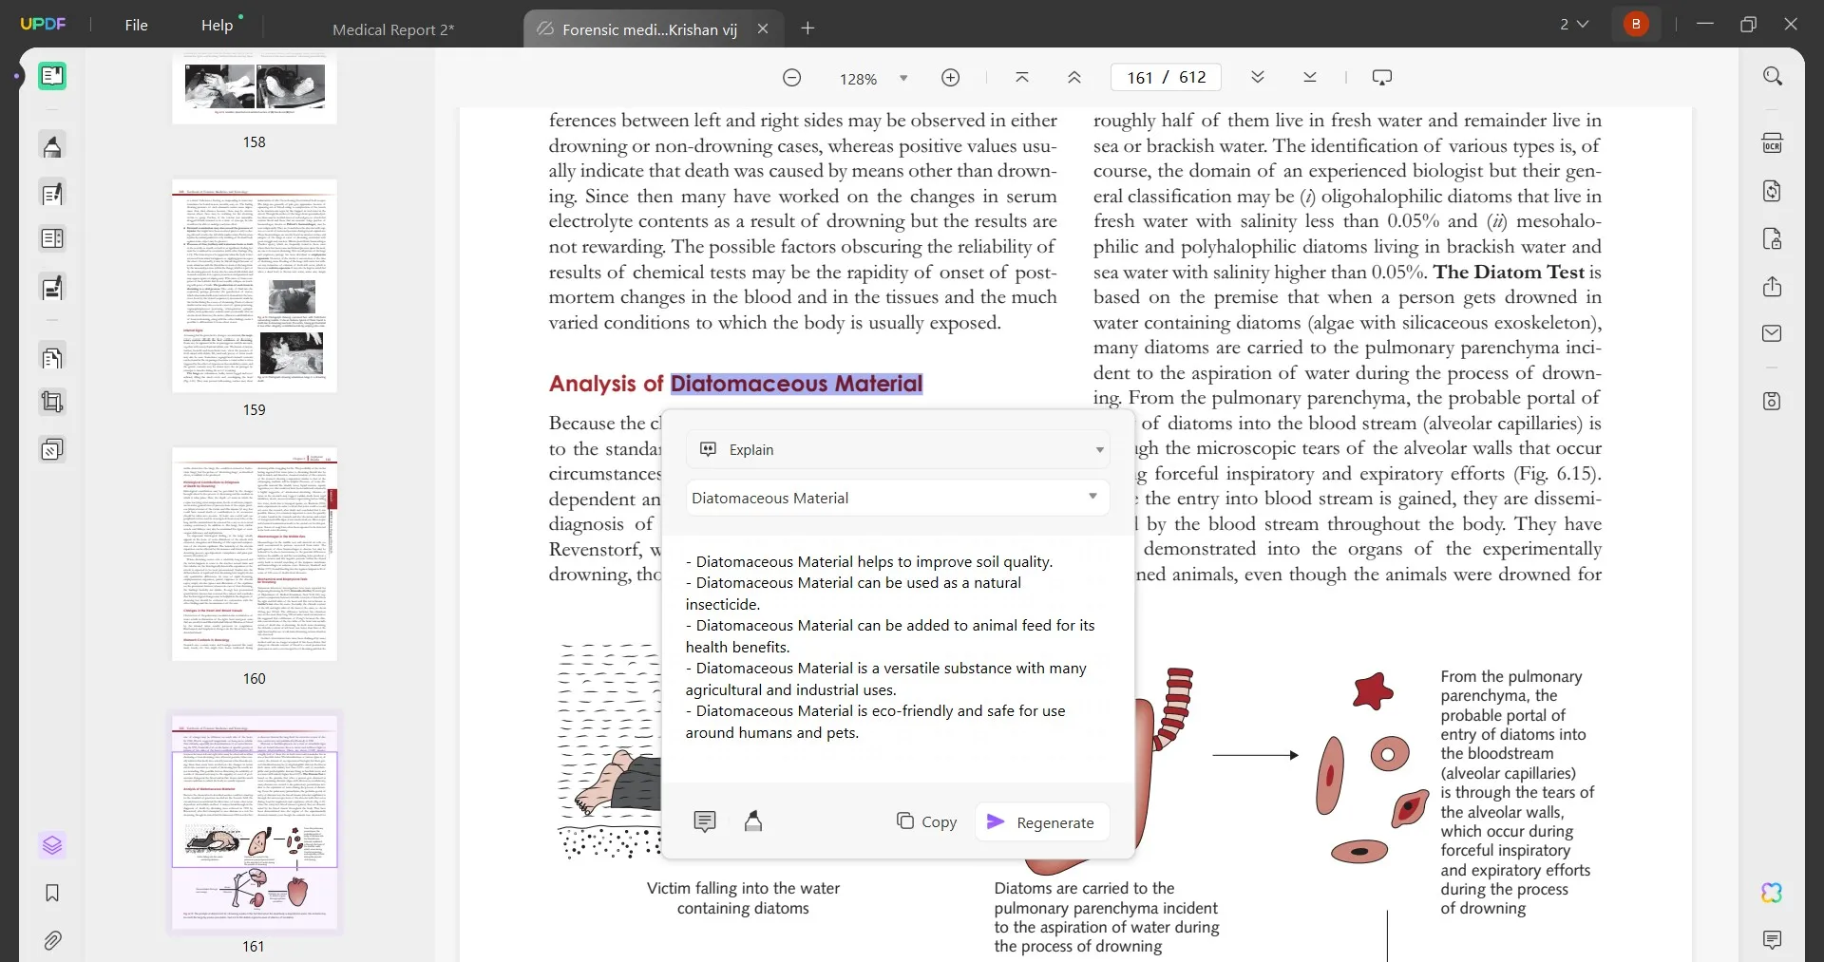Viewport: 1824px width, 962px height.
Task: Open the window count 2 dropdown
Action: 1574,24
